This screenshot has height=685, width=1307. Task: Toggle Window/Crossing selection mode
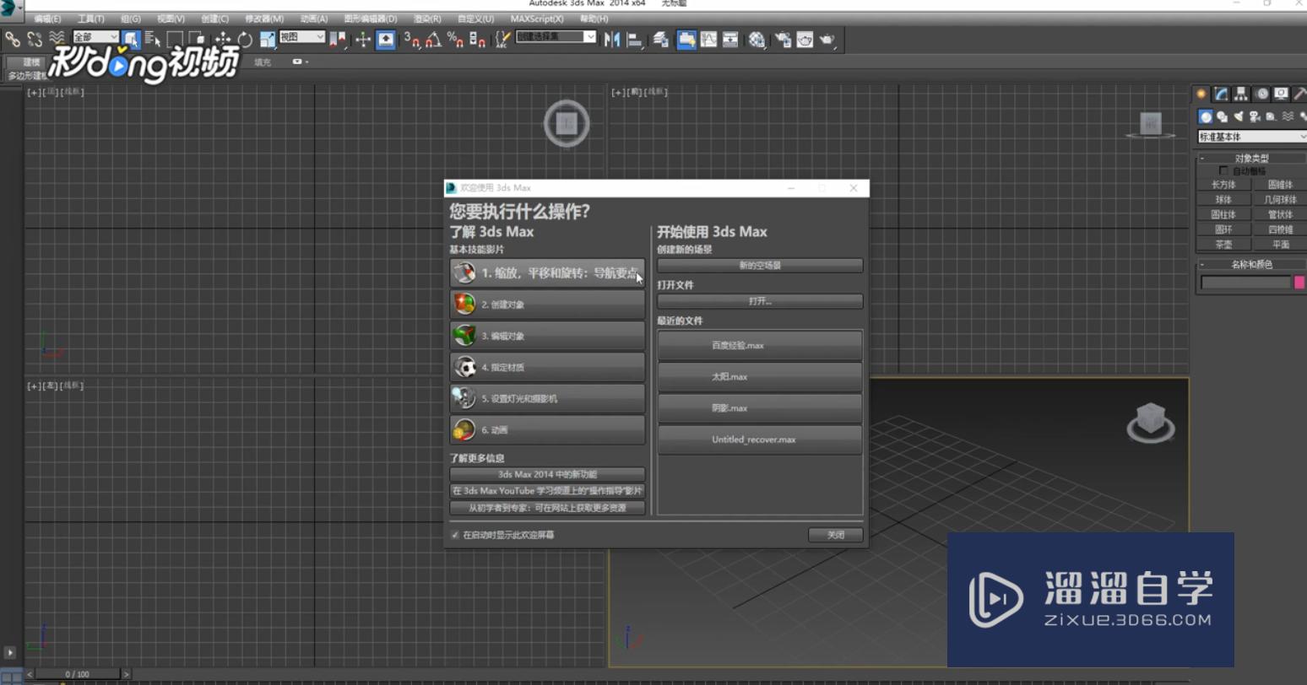[x=197, y=39]
